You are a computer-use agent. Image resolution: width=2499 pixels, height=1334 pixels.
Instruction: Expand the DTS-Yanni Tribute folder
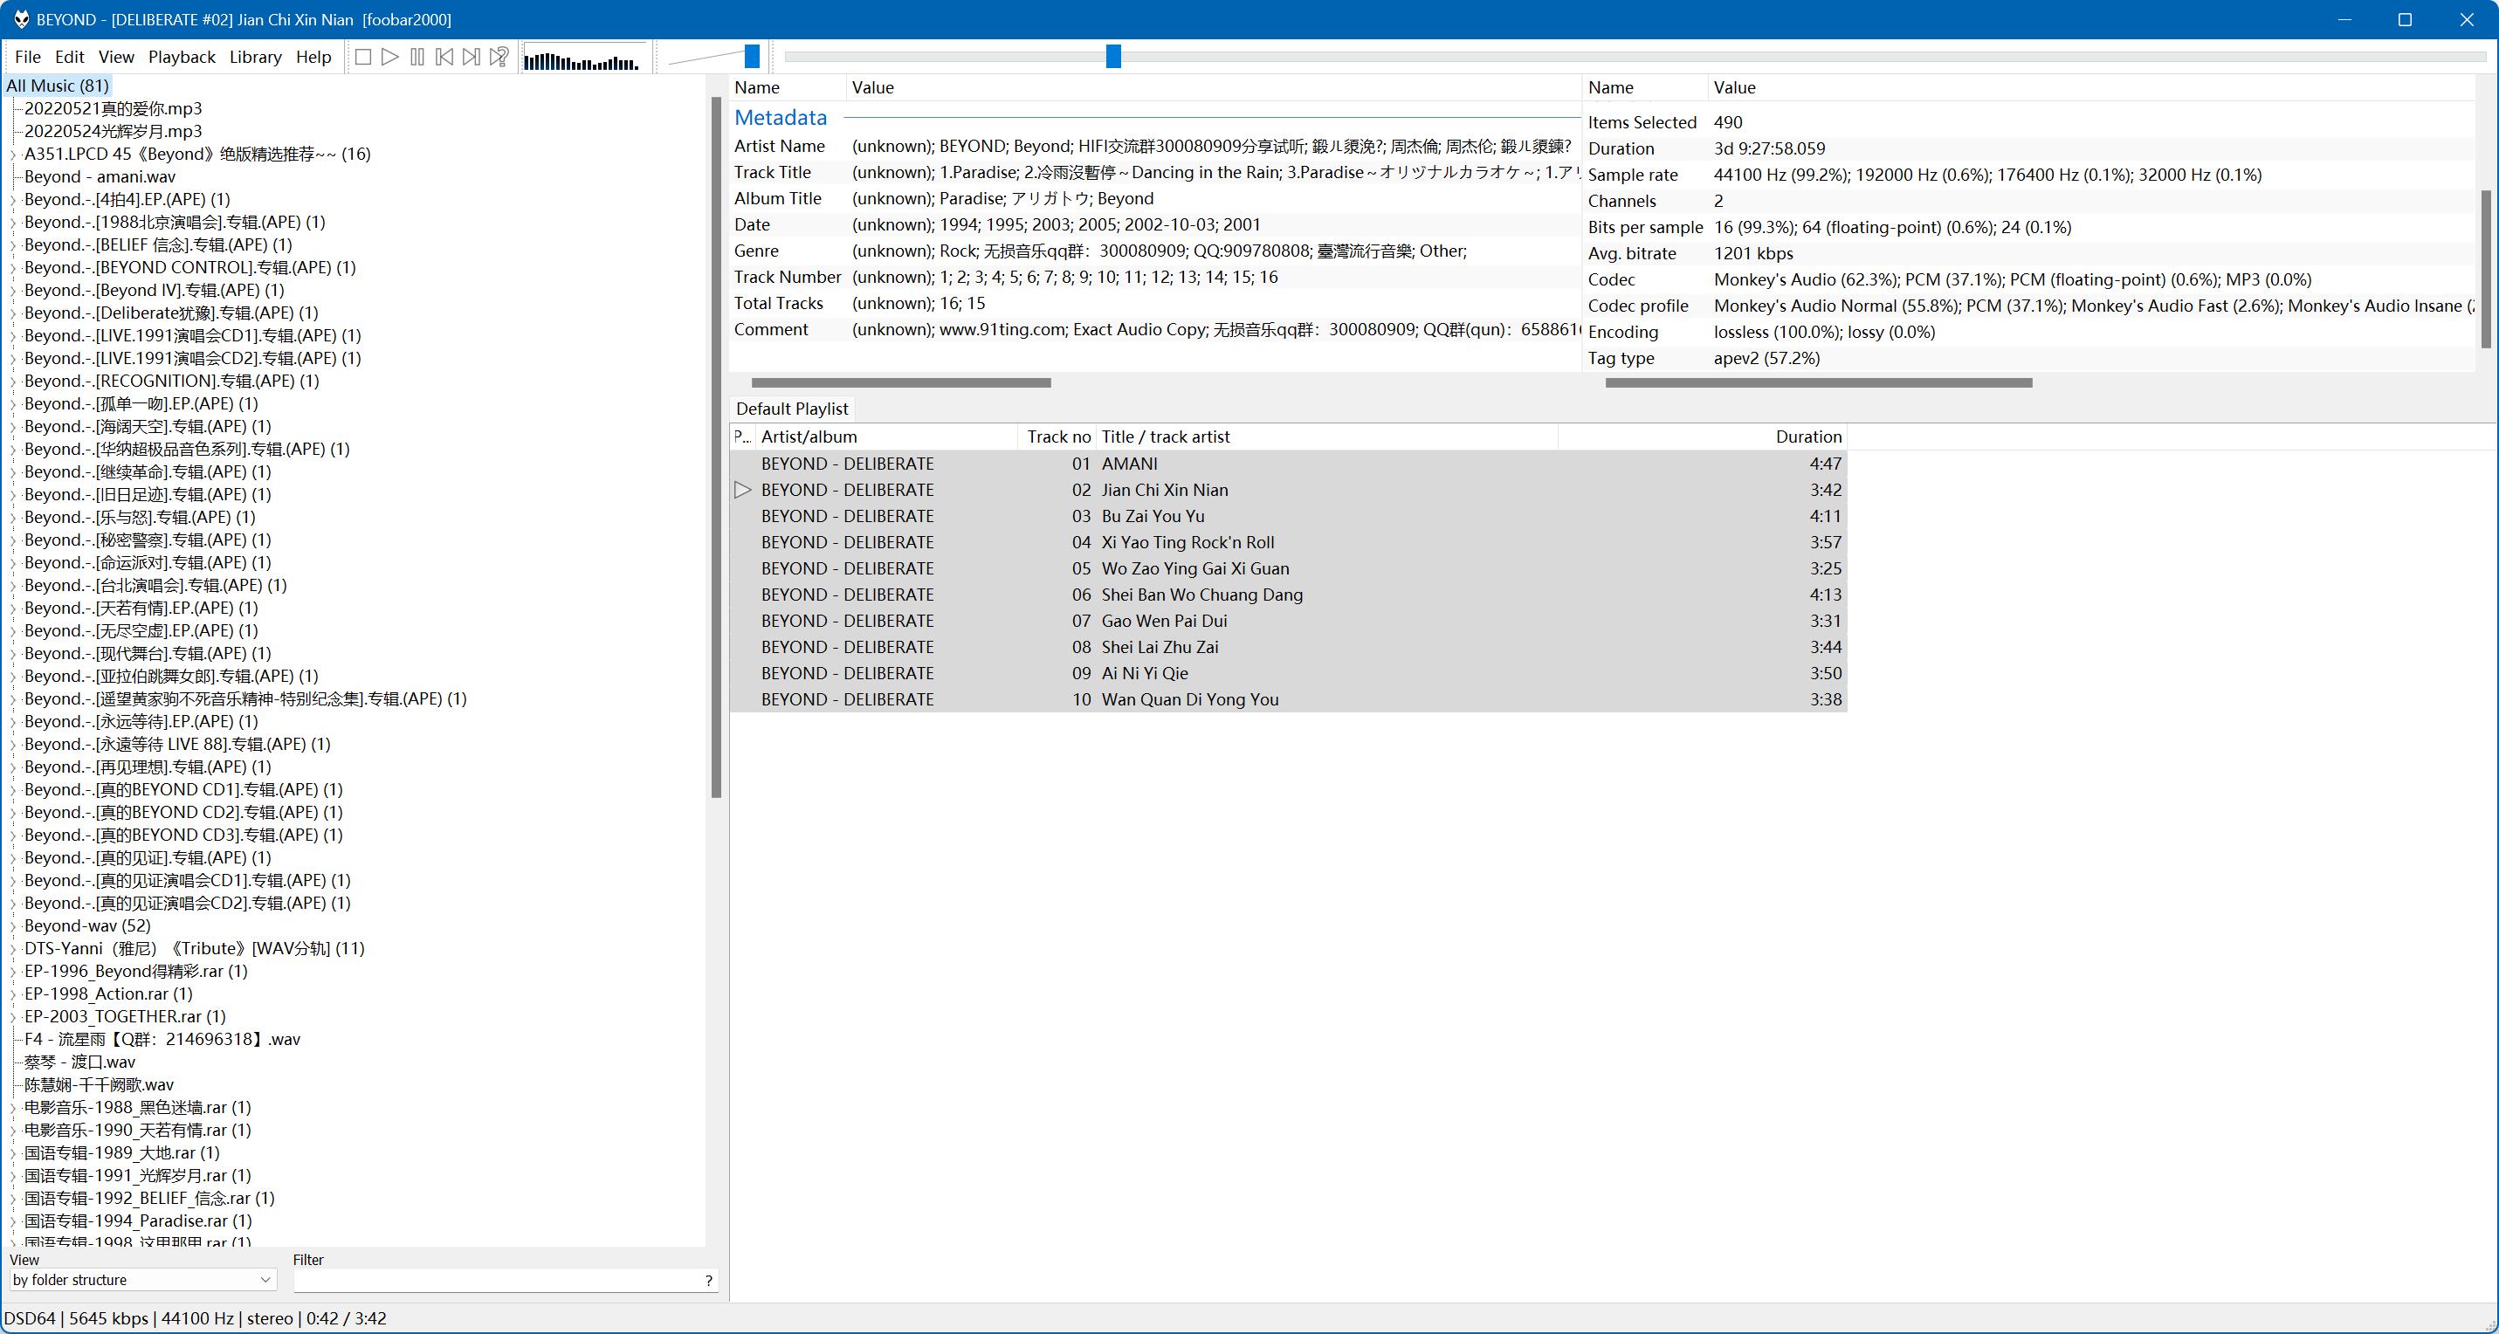(14, 949)
